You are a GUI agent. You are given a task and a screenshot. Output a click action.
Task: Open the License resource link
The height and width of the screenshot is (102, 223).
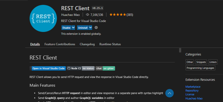point(190,94)
